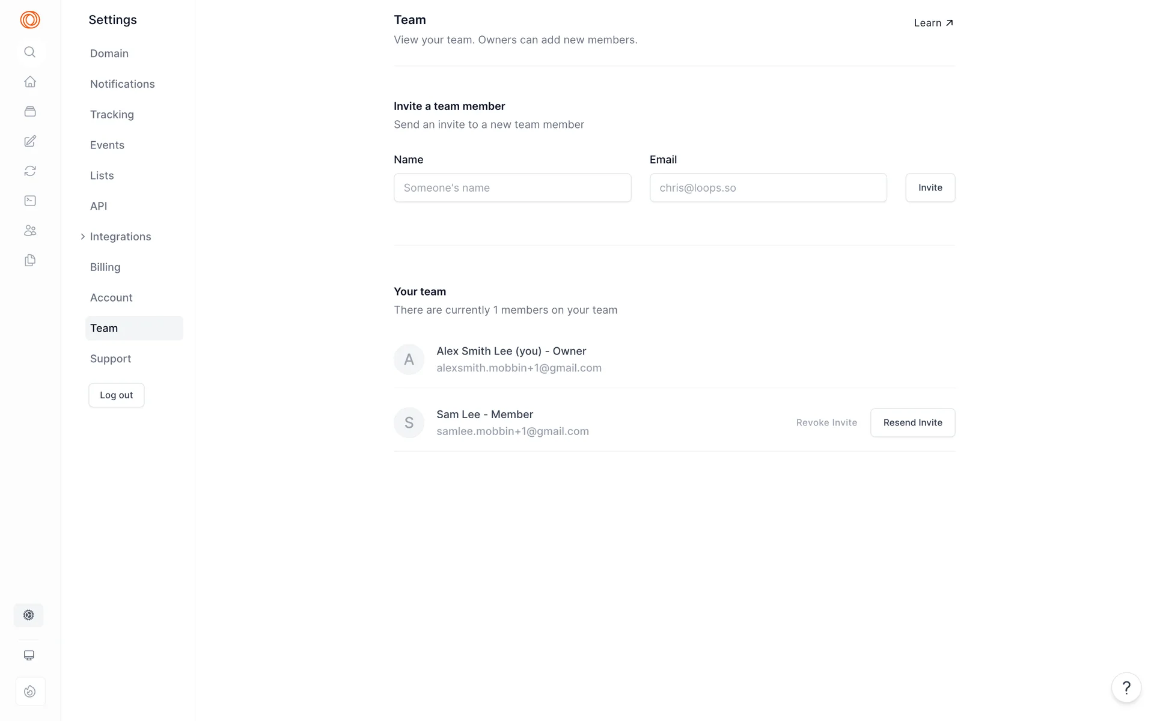Expand the Integrations settings section
Viewport: 1154px width, 721px height.
point(120,237)
